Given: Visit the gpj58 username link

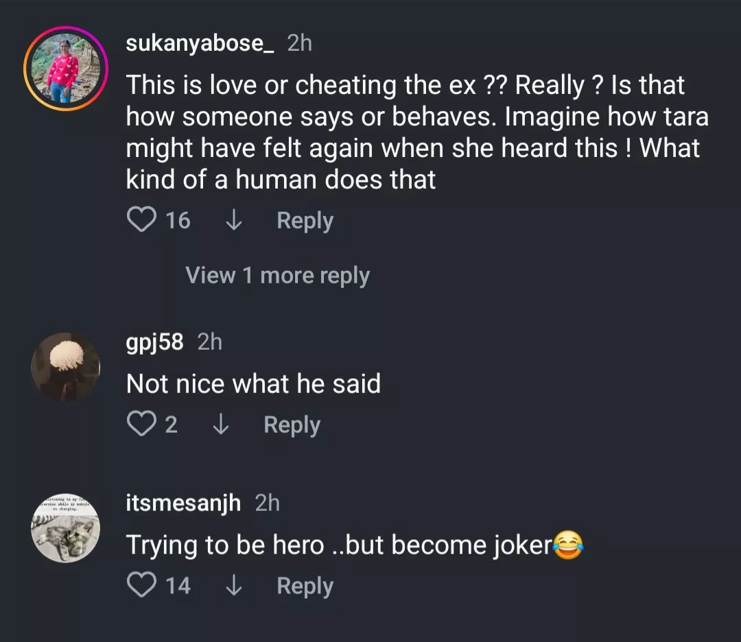Looking at the screenshot, I should pos(155,342).
